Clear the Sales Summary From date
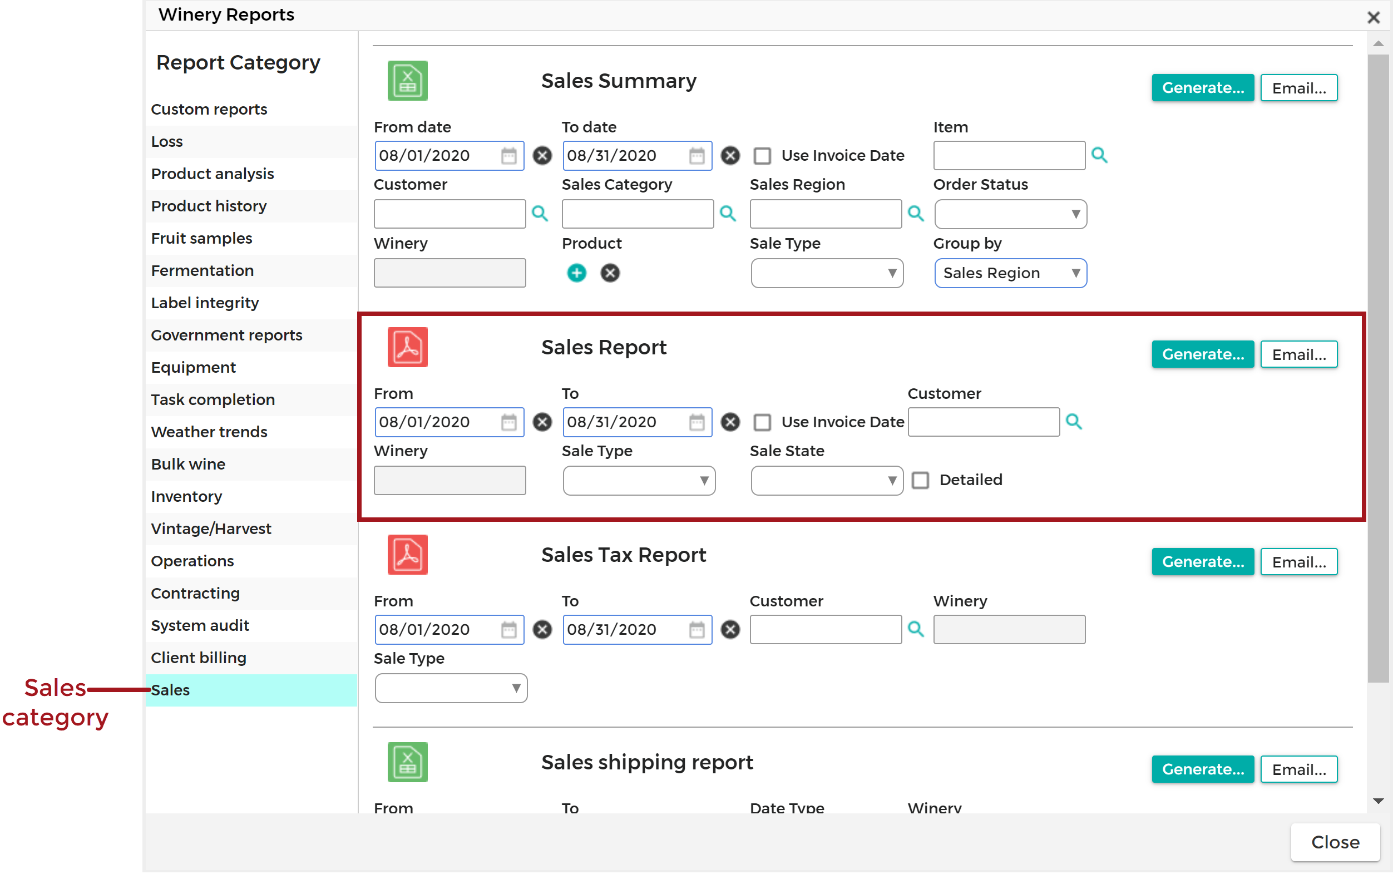This screenshot has height=879, width=1393. tap(542, 156)
